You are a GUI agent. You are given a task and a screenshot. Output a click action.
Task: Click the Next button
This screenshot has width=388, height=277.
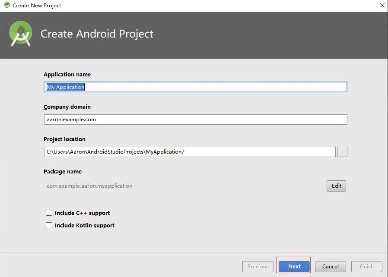tap(294, 266)
